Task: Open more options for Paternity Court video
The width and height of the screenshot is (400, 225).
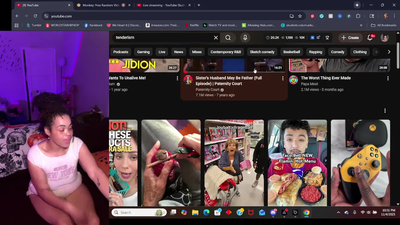Action: [283, 78]
